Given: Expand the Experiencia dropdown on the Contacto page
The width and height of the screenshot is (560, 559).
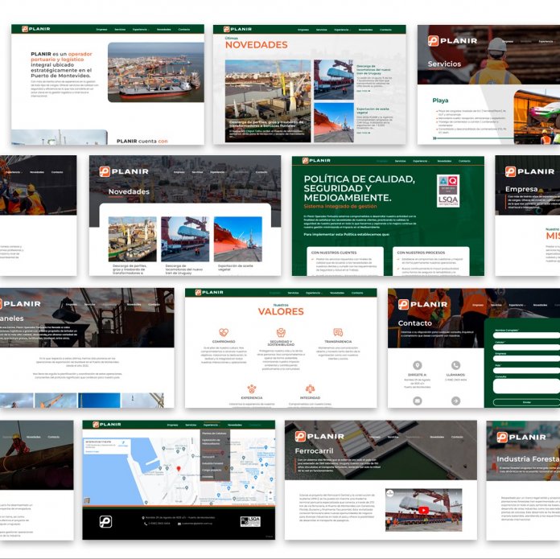Looking at the screenshot, I should [x=517, y=305].
